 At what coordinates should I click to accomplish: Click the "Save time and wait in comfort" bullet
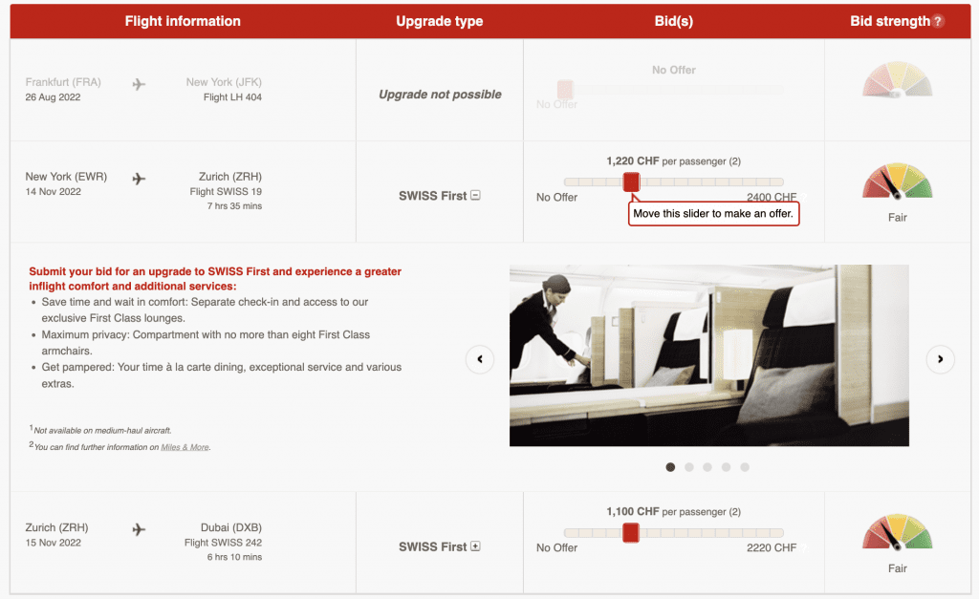pyautogui.click(x=205, y=310)
